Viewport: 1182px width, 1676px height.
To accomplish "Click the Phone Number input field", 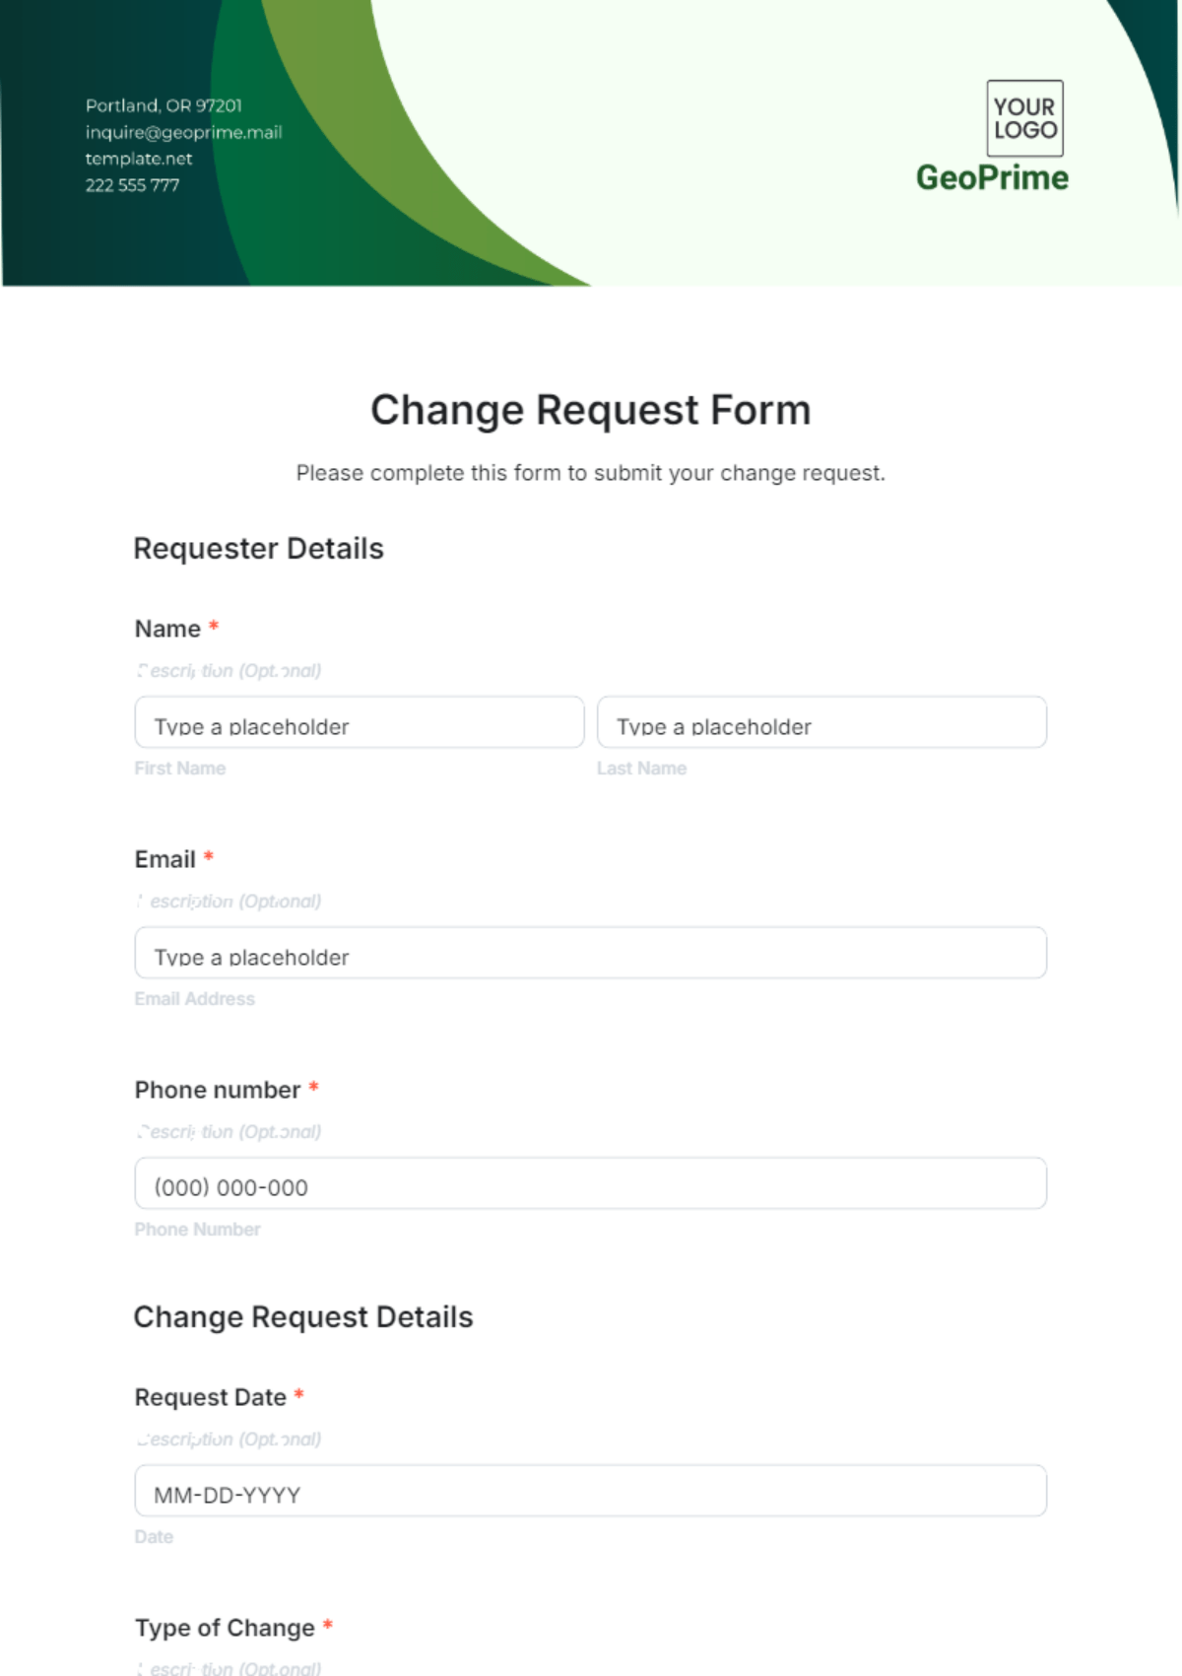I will point(590,1183).
